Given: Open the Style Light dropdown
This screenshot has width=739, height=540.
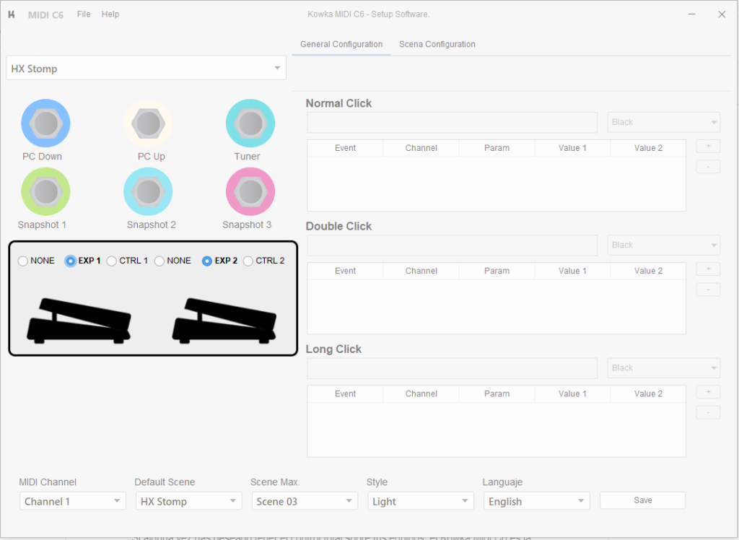Looking at the screenshot, I should click(x=421, y=501).
